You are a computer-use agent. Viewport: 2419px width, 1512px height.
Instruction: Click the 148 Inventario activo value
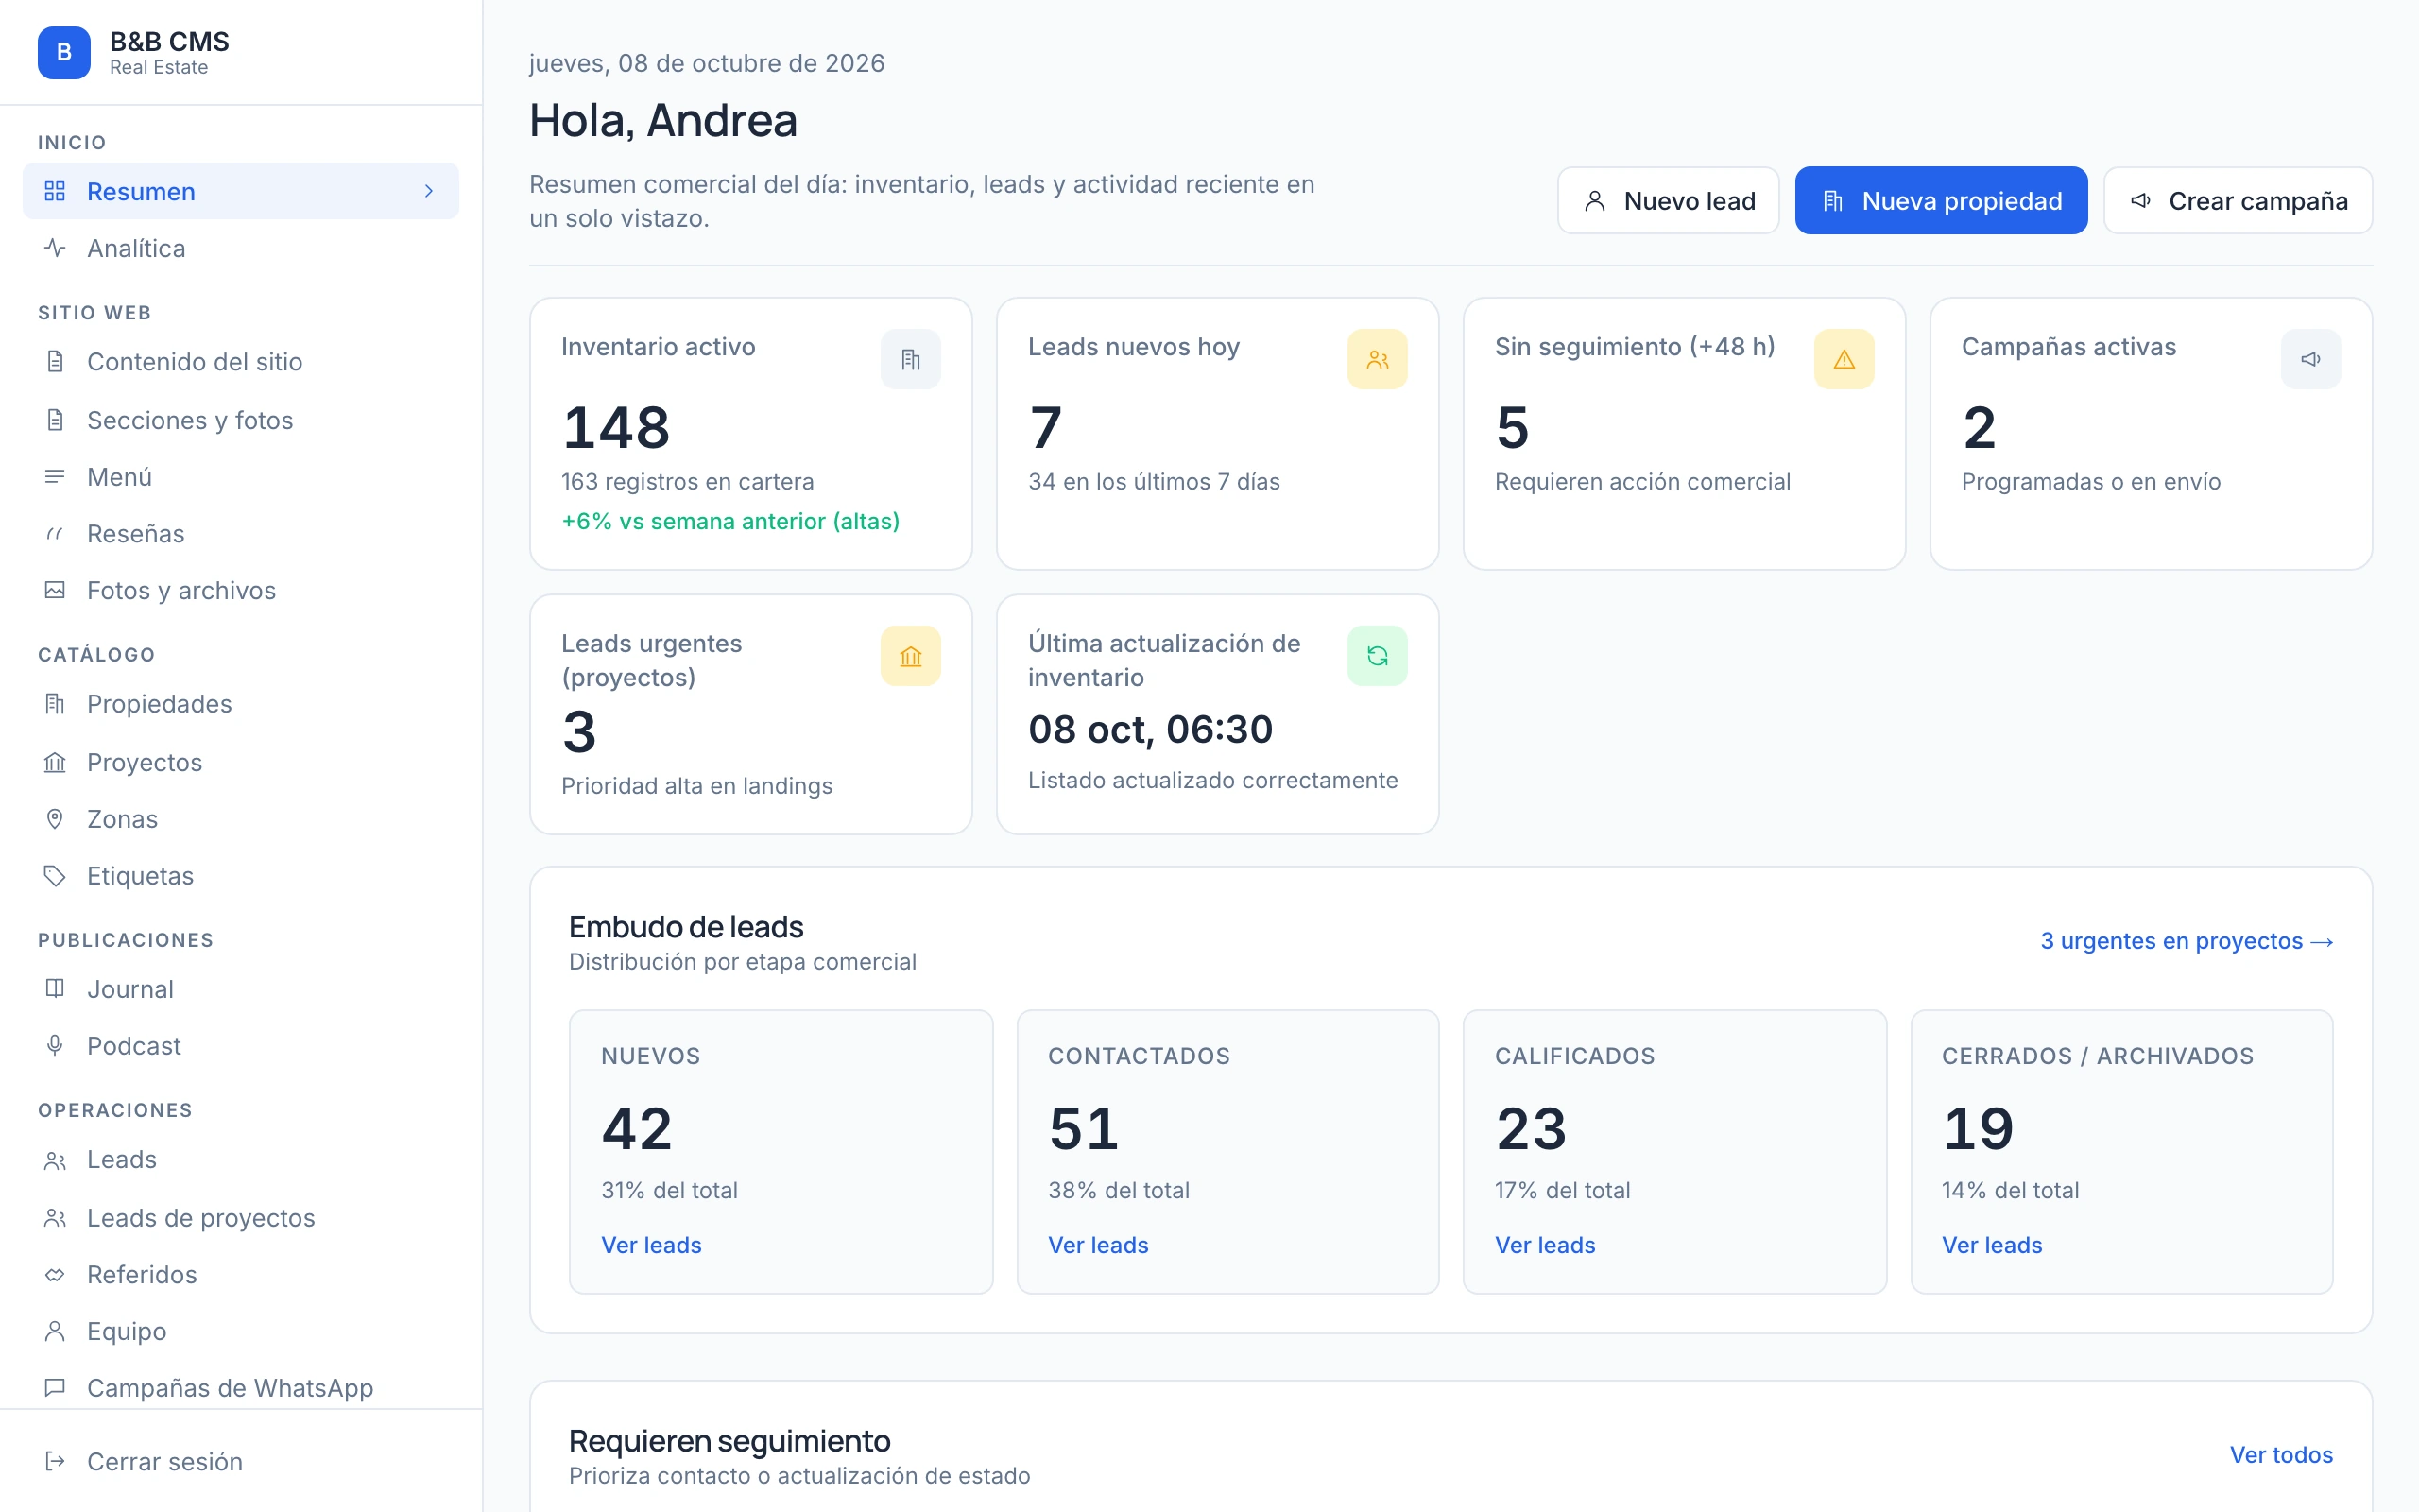[617, 428]
